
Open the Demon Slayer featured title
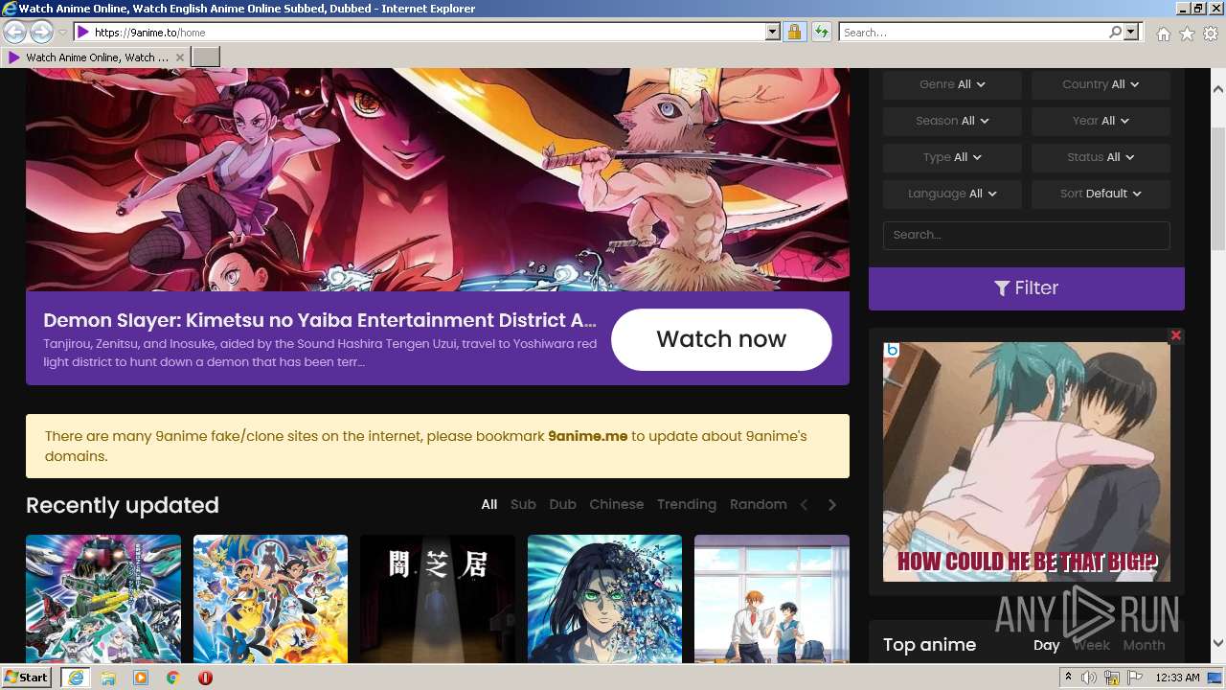pyautogui.click(x=320, y=320)
